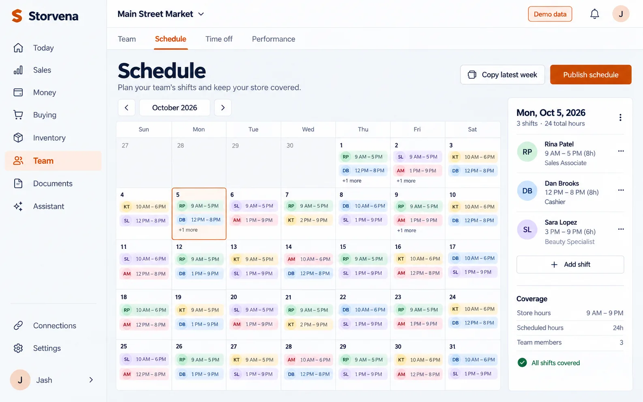
Task: Open RP 9 AM – 5 PM shift on October 12
Action: [x=199, y=259]
